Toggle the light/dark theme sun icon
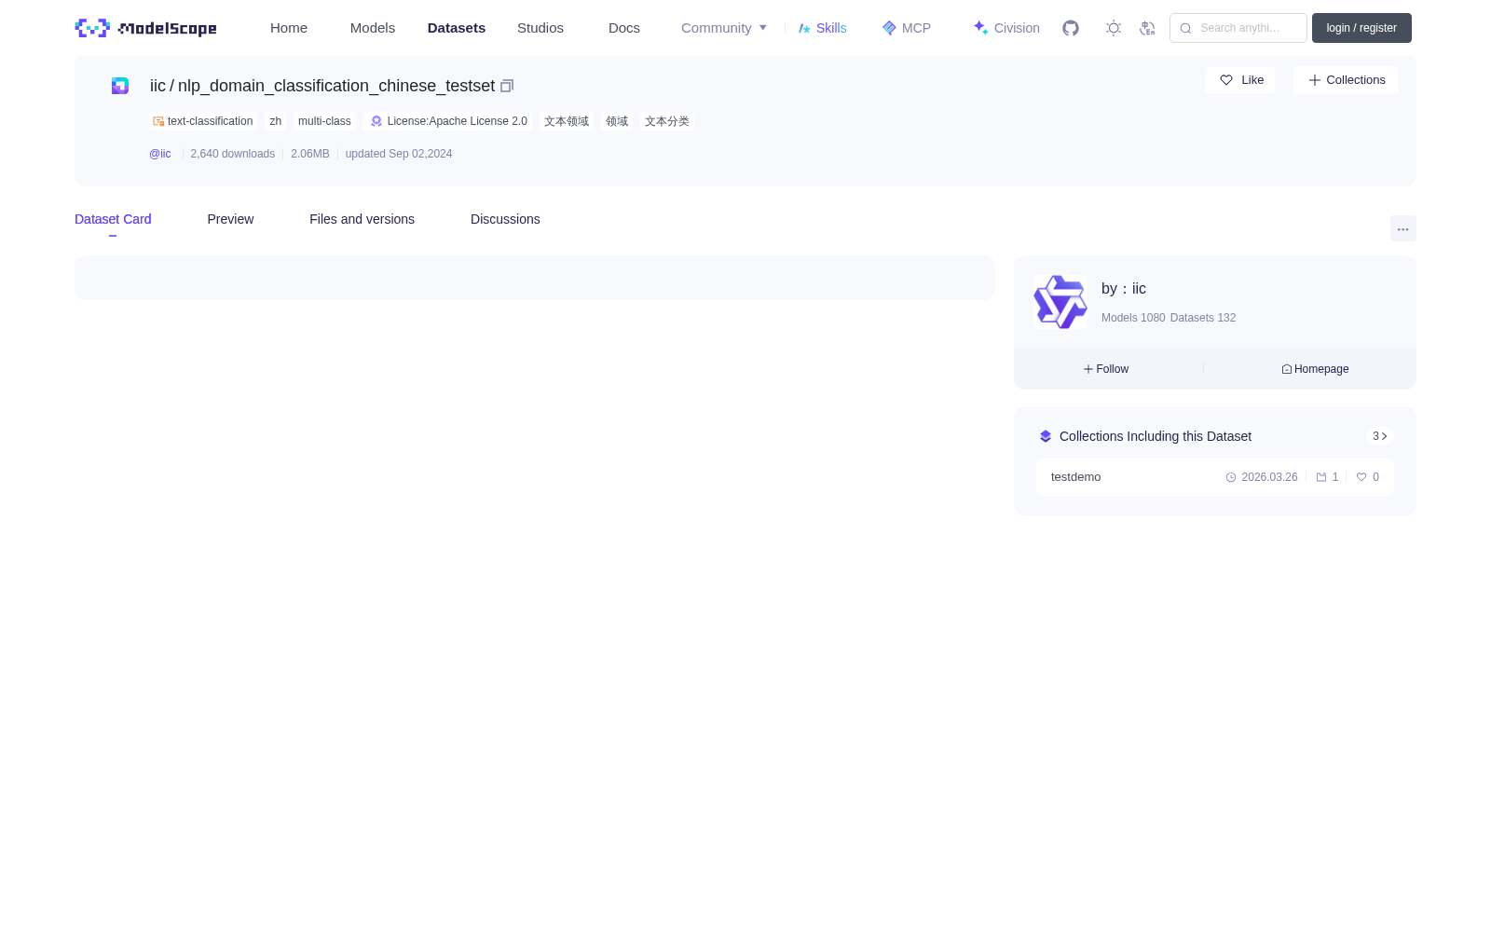Screen dimensions: 1491x932 pyautogui.click(x=1114, y=28)
